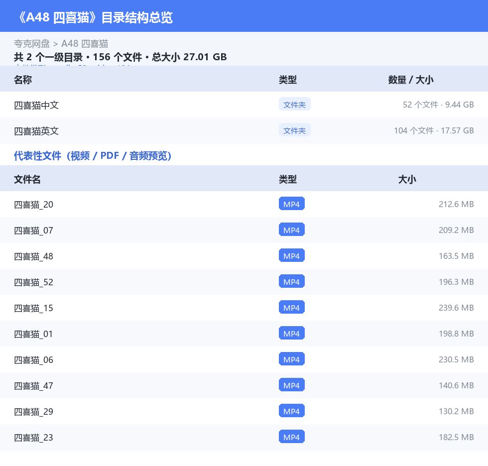The width and height of the screenshot is (488, 466).
Task: Select the 夸克网盘 breadcrumb link
Action: (x=32, y=43)
